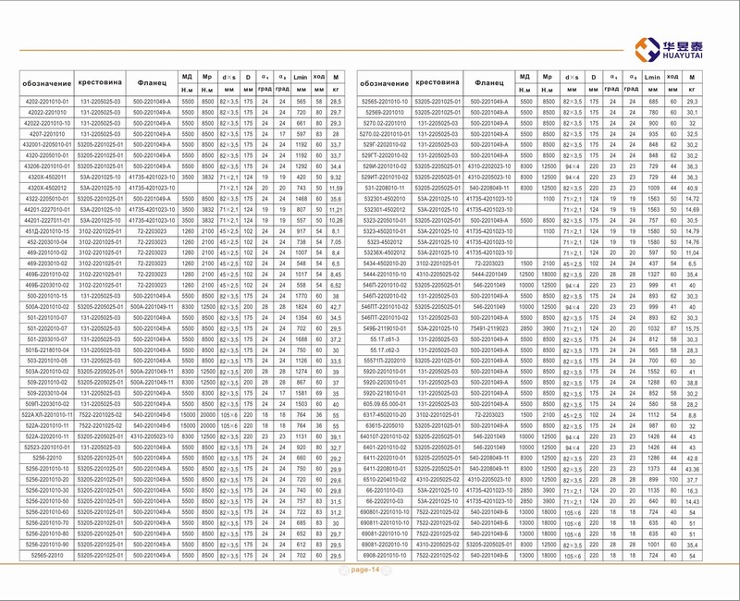The width and height of the screenshot is (740, 601).
Task: Select the 469Б-2203010-02 cell
Action: click(x=47, y=286)
